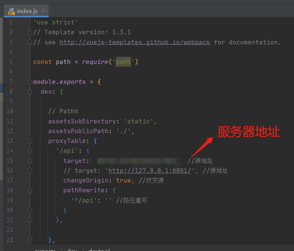
Task: Click the highlighted 'path' string literal
Action: coord(123,62)
